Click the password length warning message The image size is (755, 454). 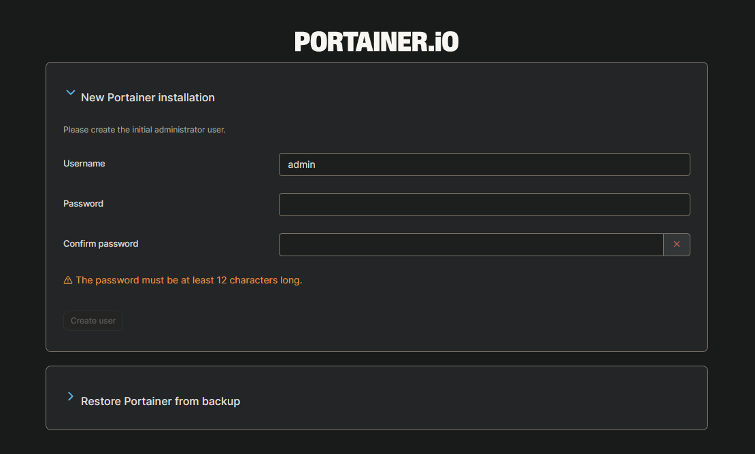click(189, 280)
